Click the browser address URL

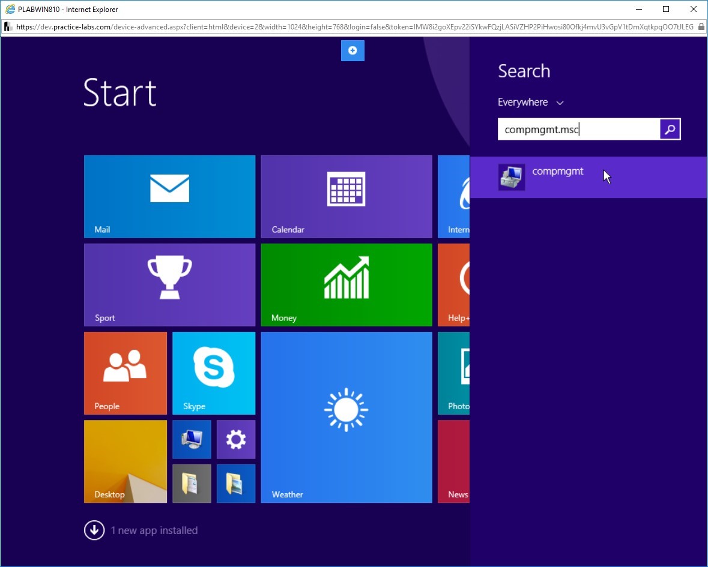[x=355, y=27]
